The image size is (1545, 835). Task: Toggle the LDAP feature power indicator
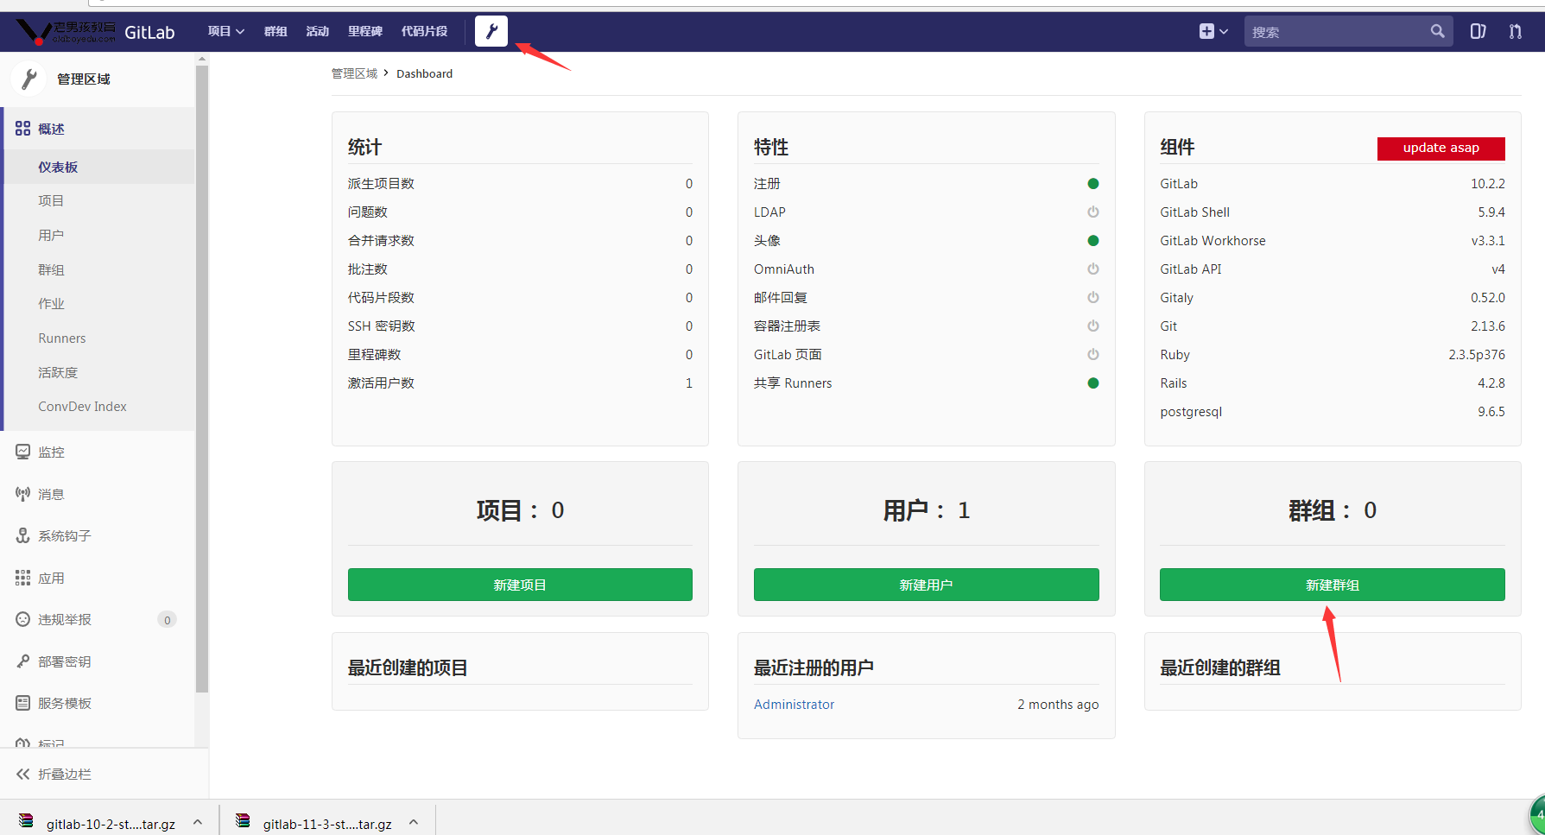[x=1092, y=212]
